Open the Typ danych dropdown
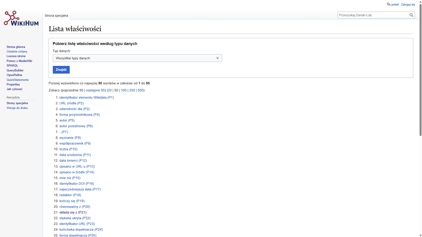422x237 pixels. [137, 58]
